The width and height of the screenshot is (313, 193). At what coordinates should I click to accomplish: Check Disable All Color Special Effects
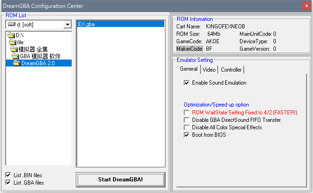click(187, 127)
